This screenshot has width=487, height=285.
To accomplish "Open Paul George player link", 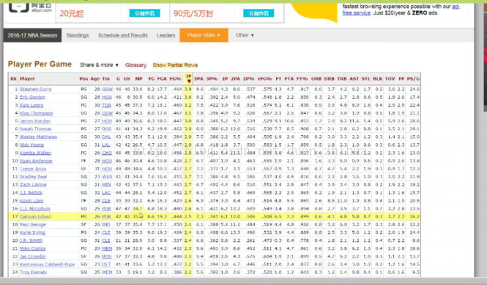I will 33,224.
